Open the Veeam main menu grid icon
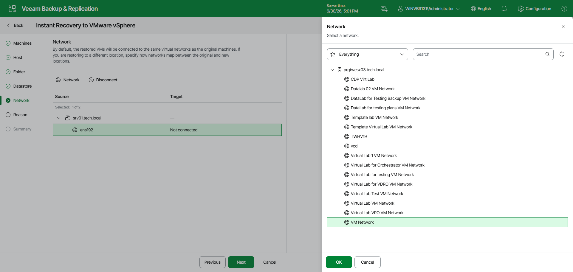 tap(12, 9)
